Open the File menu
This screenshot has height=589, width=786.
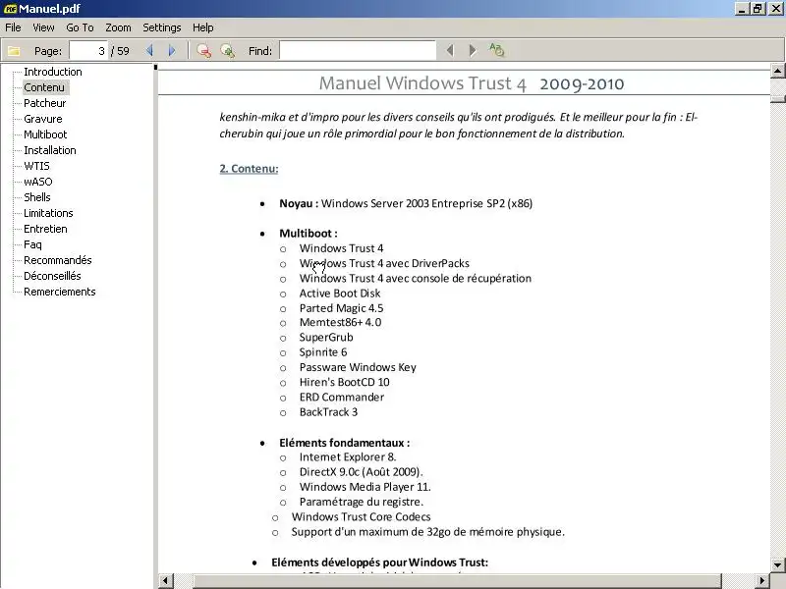(13, 27)
